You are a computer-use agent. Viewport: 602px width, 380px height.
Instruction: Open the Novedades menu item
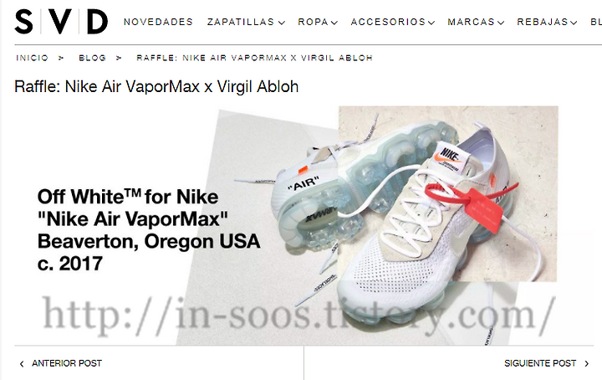(x=158, y=22)
